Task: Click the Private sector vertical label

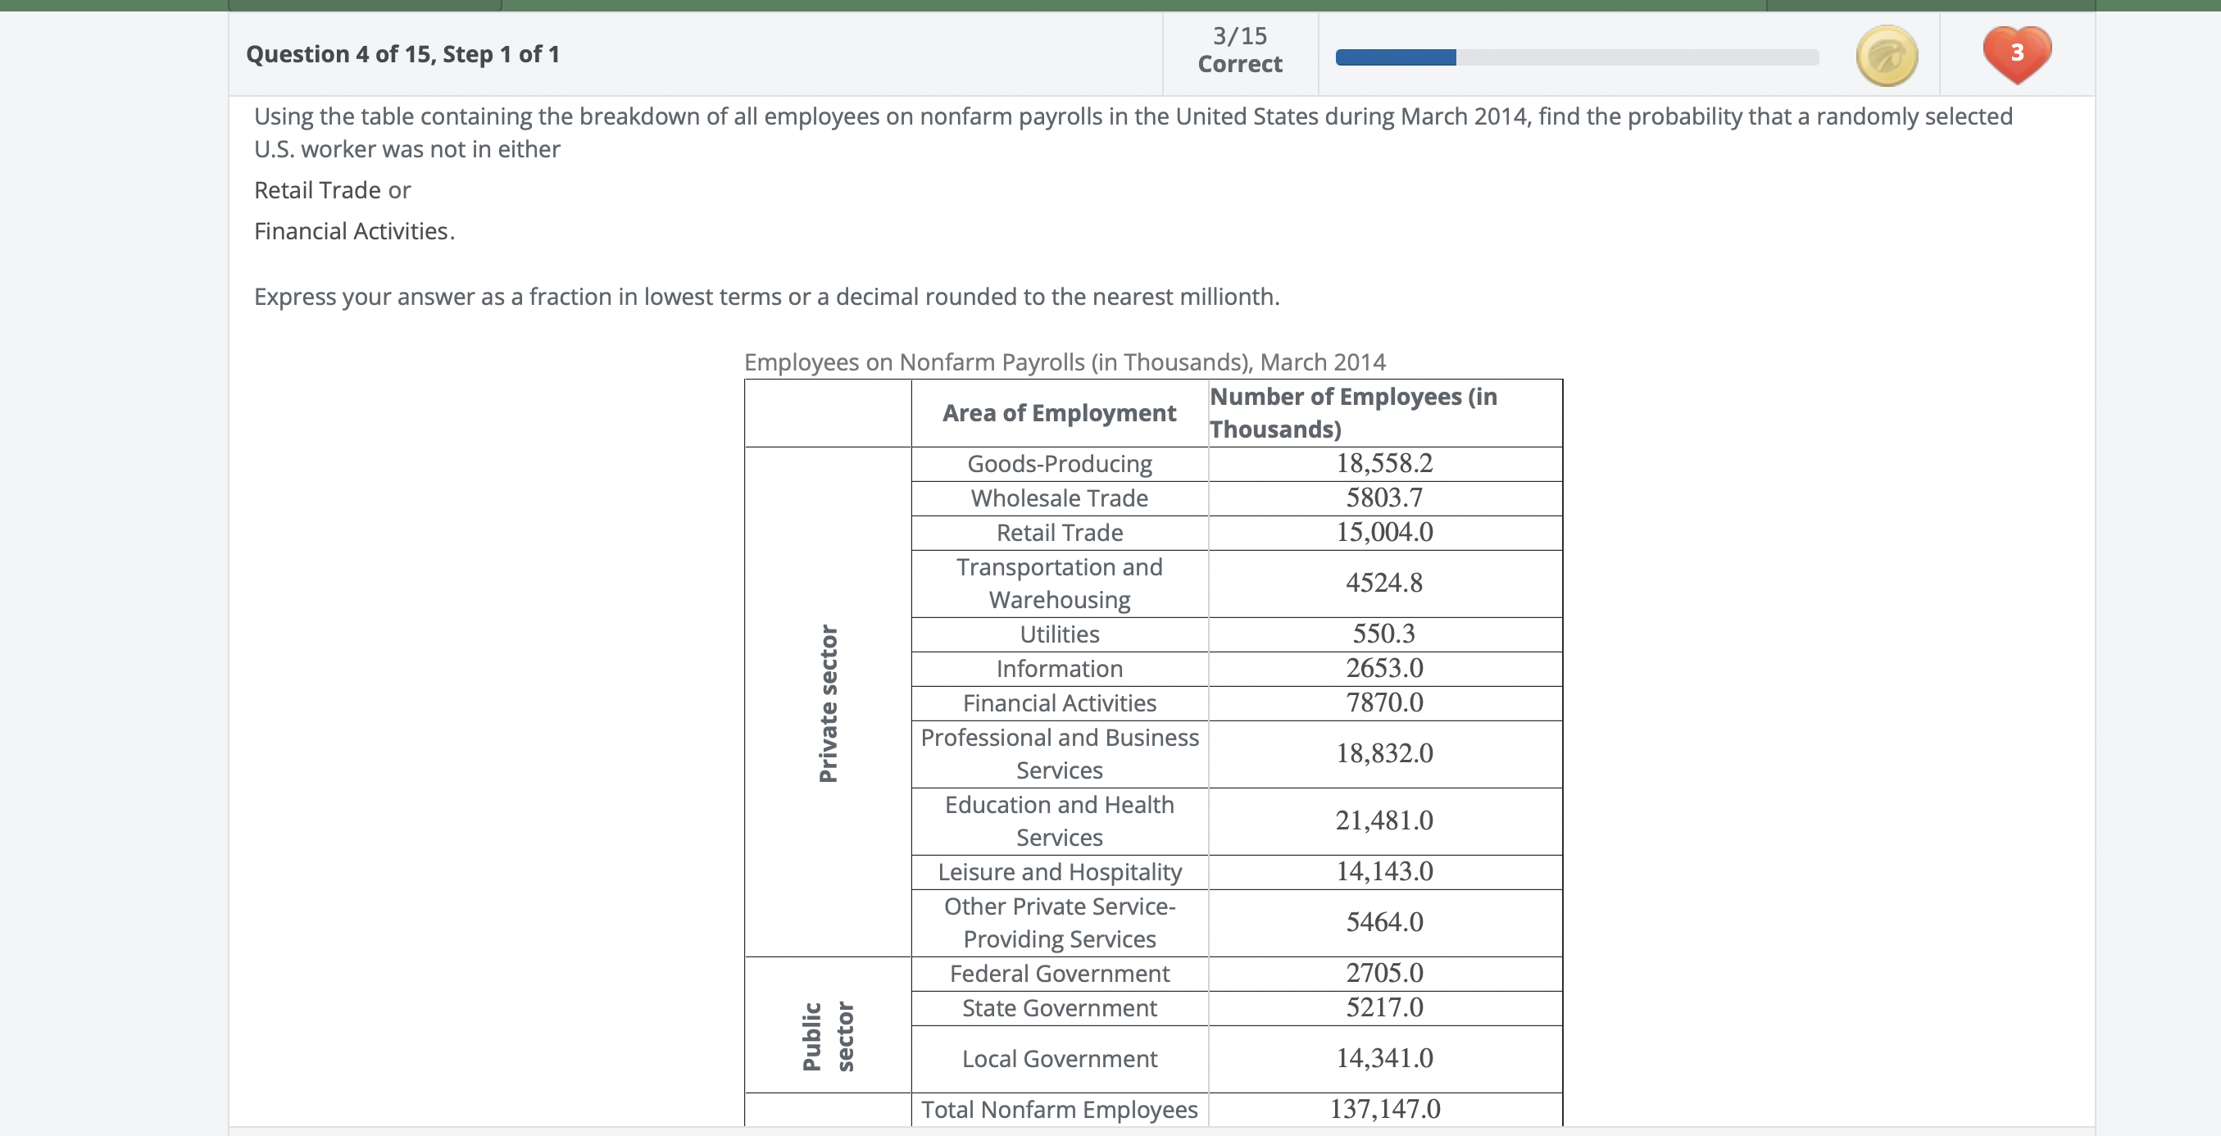Action: point(828,703)
